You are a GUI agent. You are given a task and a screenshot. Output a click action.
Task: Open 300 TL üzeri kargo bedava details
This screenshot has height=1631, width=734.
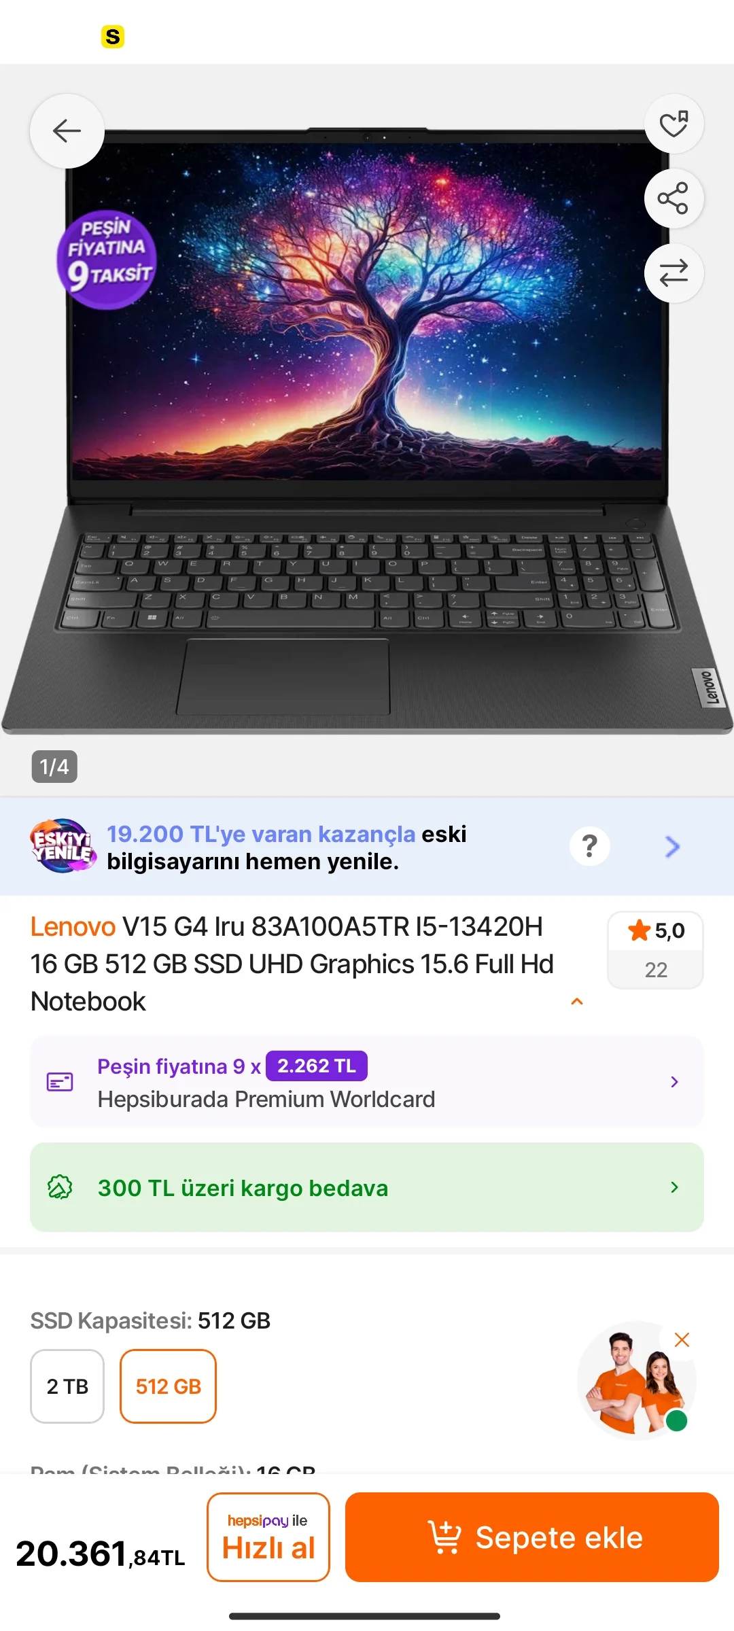pos(367,1187)
